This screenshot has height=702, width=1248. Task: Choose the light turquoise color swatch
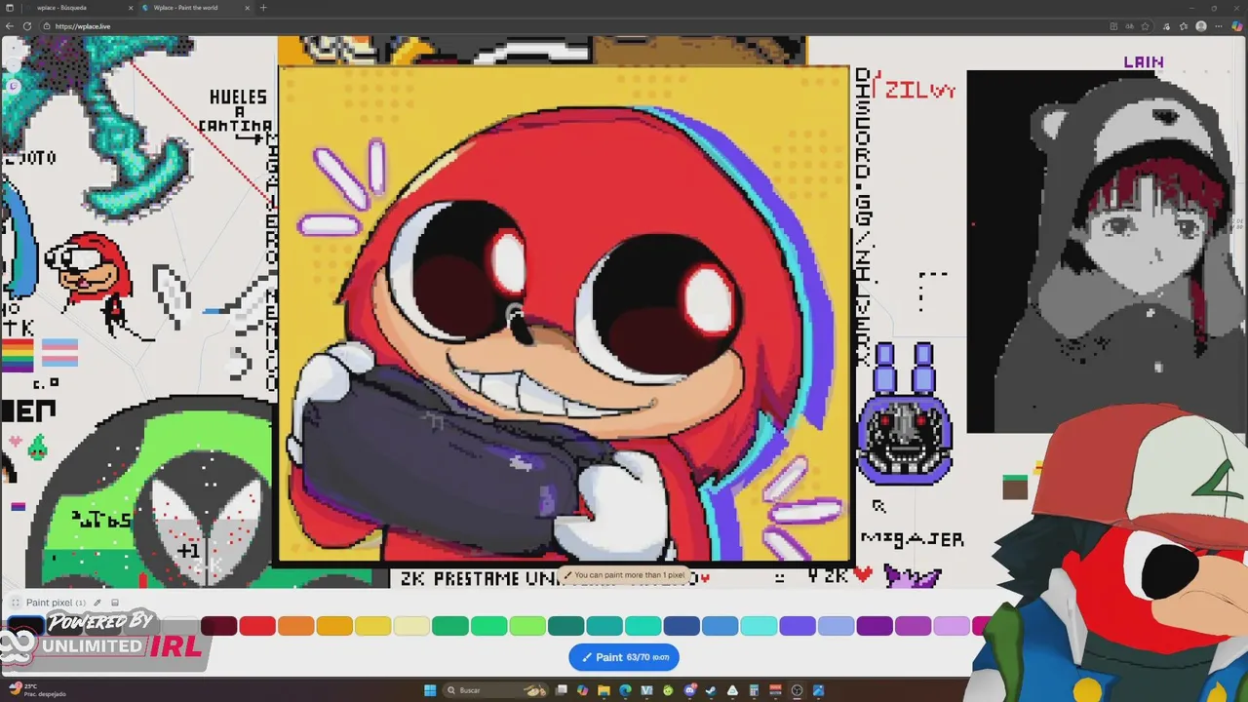[643, 626]
